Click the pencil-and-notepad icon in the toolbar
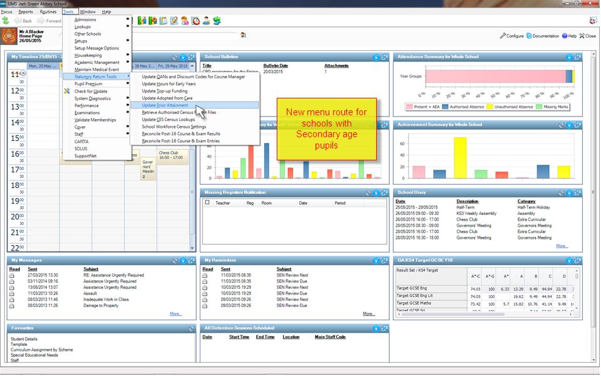Screen dimensions: 601x376 pyautogui.click(x=174, y=21)
